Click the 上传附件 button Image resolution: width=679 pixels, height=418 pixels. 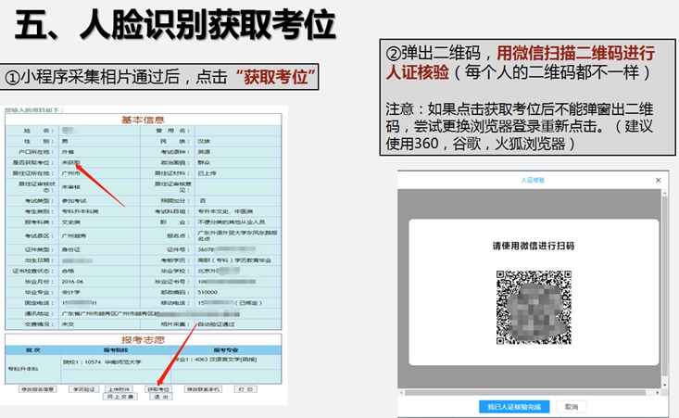pyautogui.click(x=119, y=389)
